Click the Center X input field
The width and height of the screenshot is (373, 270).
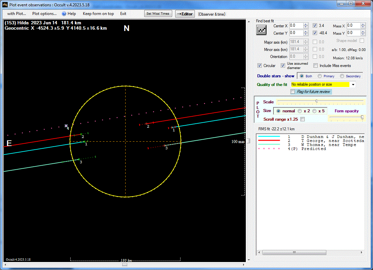point(296,26)
